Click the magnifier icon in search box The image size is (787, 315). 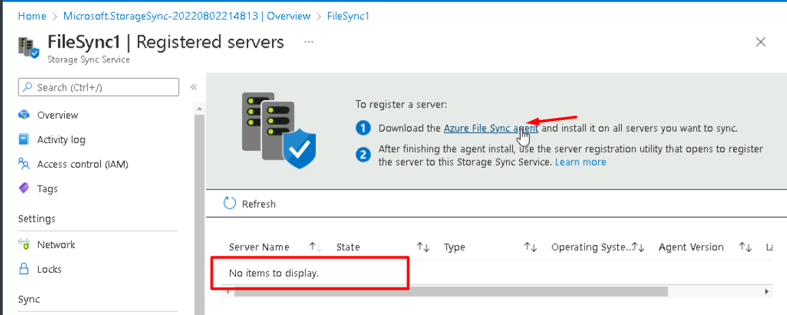(28, 87)
